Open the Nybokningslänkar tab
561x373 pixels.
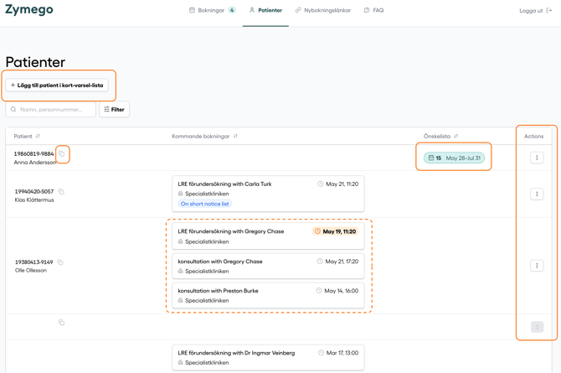pos(323,10)
